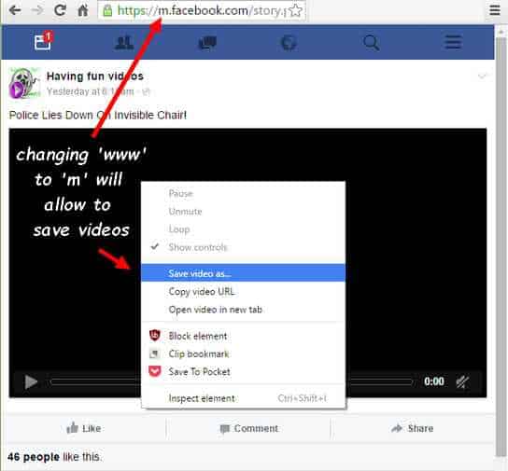Click the Share button
This screenshot has width=508, height=471.
[412, 428]
